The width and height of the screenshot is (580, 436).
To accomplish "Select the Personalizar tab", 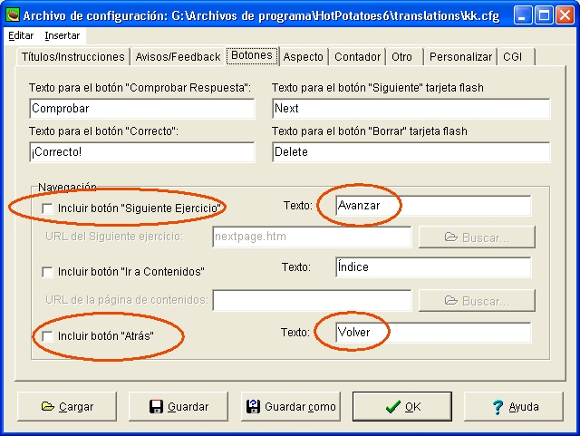I will point(460,56).
